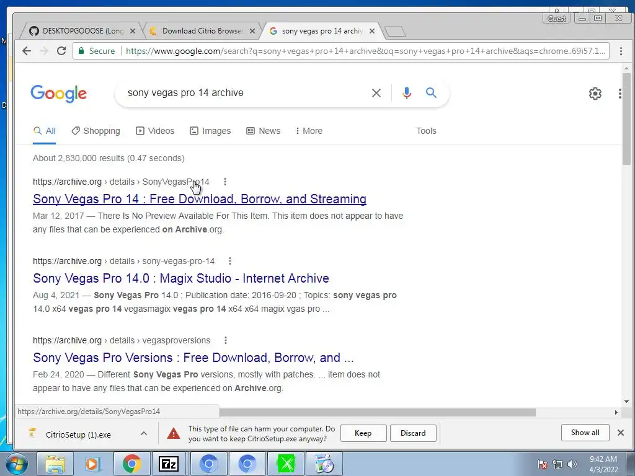Open the Chrome three-dot menu
Viewport: 635px width, 476px height.
tap(621, 51)
